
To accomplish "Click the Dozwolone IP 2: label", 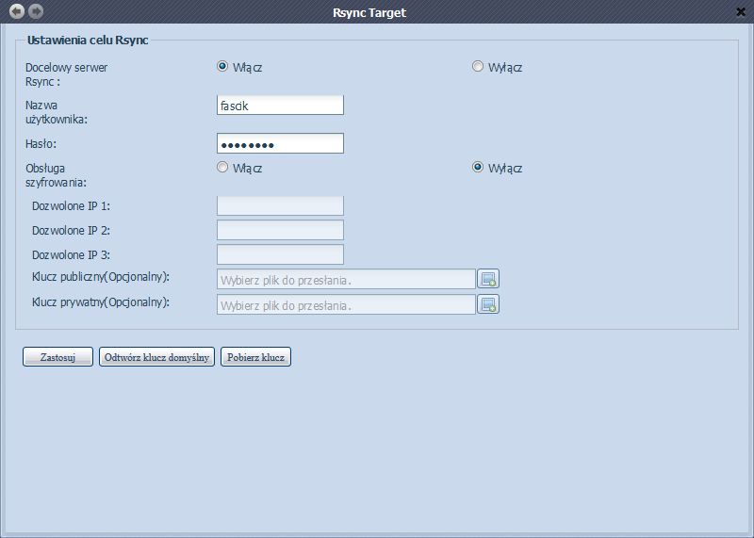I will coord(72,230).
